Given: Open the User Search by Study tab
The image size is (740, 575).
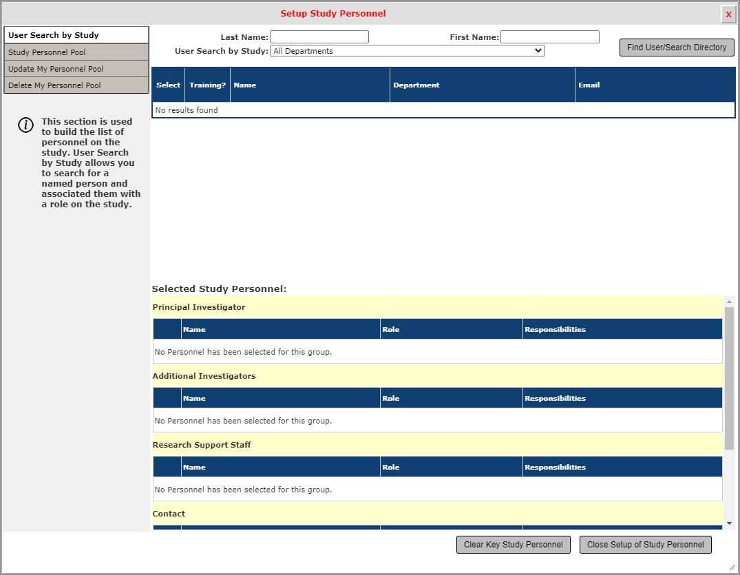Looking at the screenshot, I should point(76,35).
